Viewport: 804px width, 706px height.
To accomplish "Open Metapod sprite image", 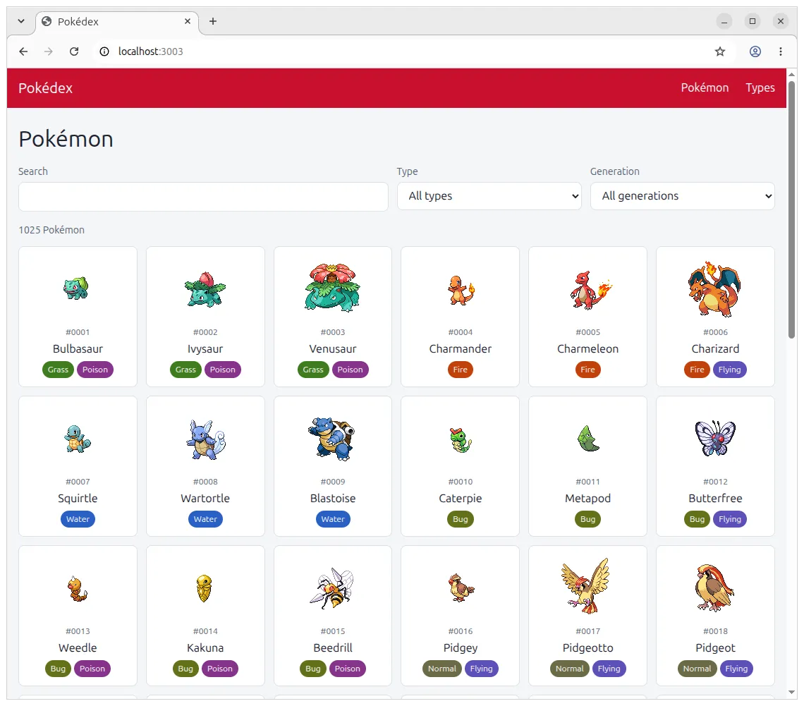I will 588,439.
